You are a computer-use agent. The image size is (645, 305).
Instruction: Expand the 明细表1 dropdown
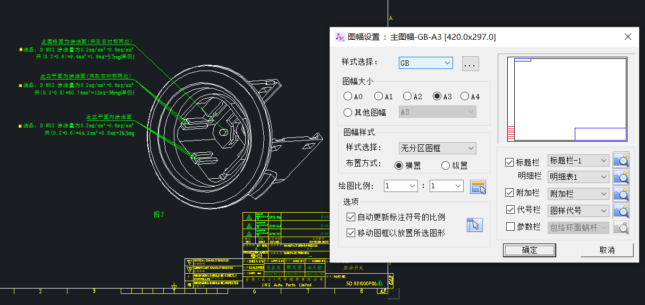coord(578,177)
